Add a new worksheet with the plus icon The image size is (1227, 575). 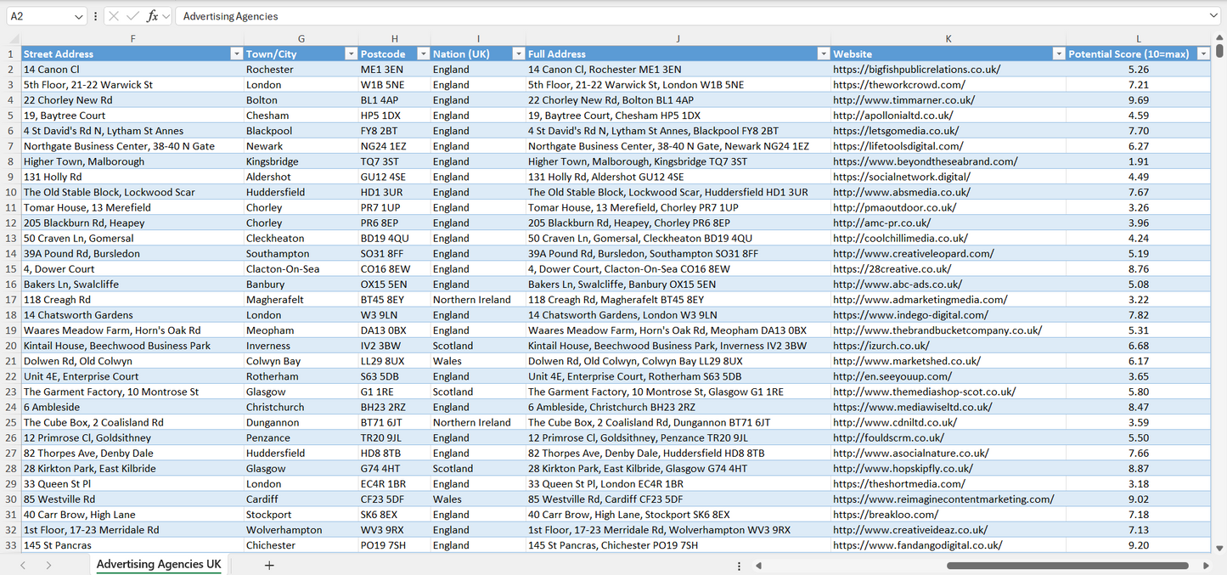coord(269,564)
